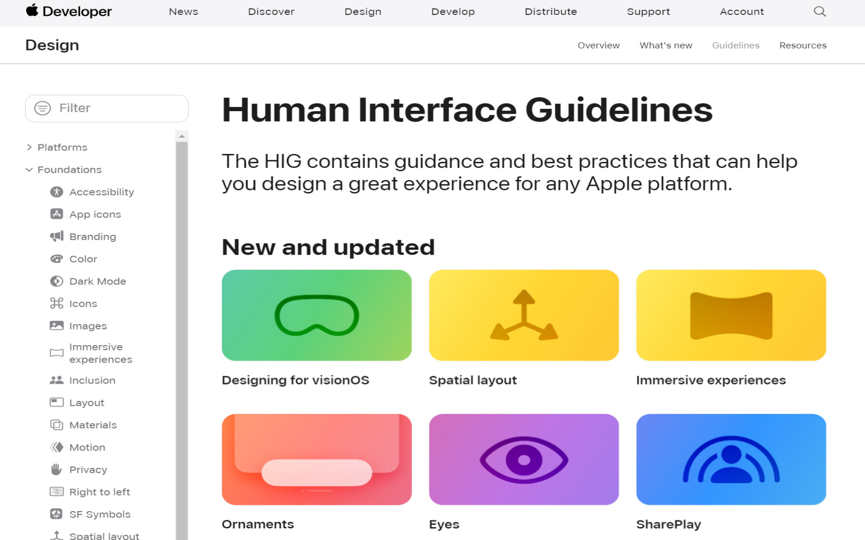Click the Spatial layout card title
This screenshot has height=540, width=865.
473,380
